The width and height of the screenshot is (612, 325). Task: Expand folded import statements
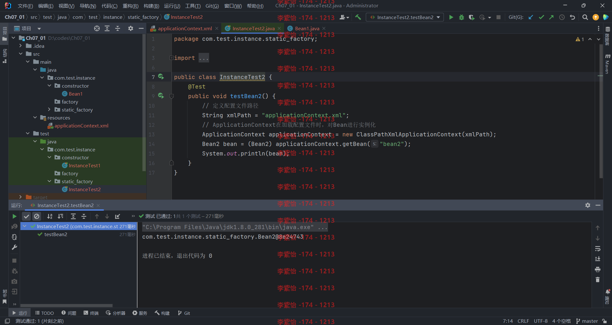pyautogui.click(x=171, y=58)
